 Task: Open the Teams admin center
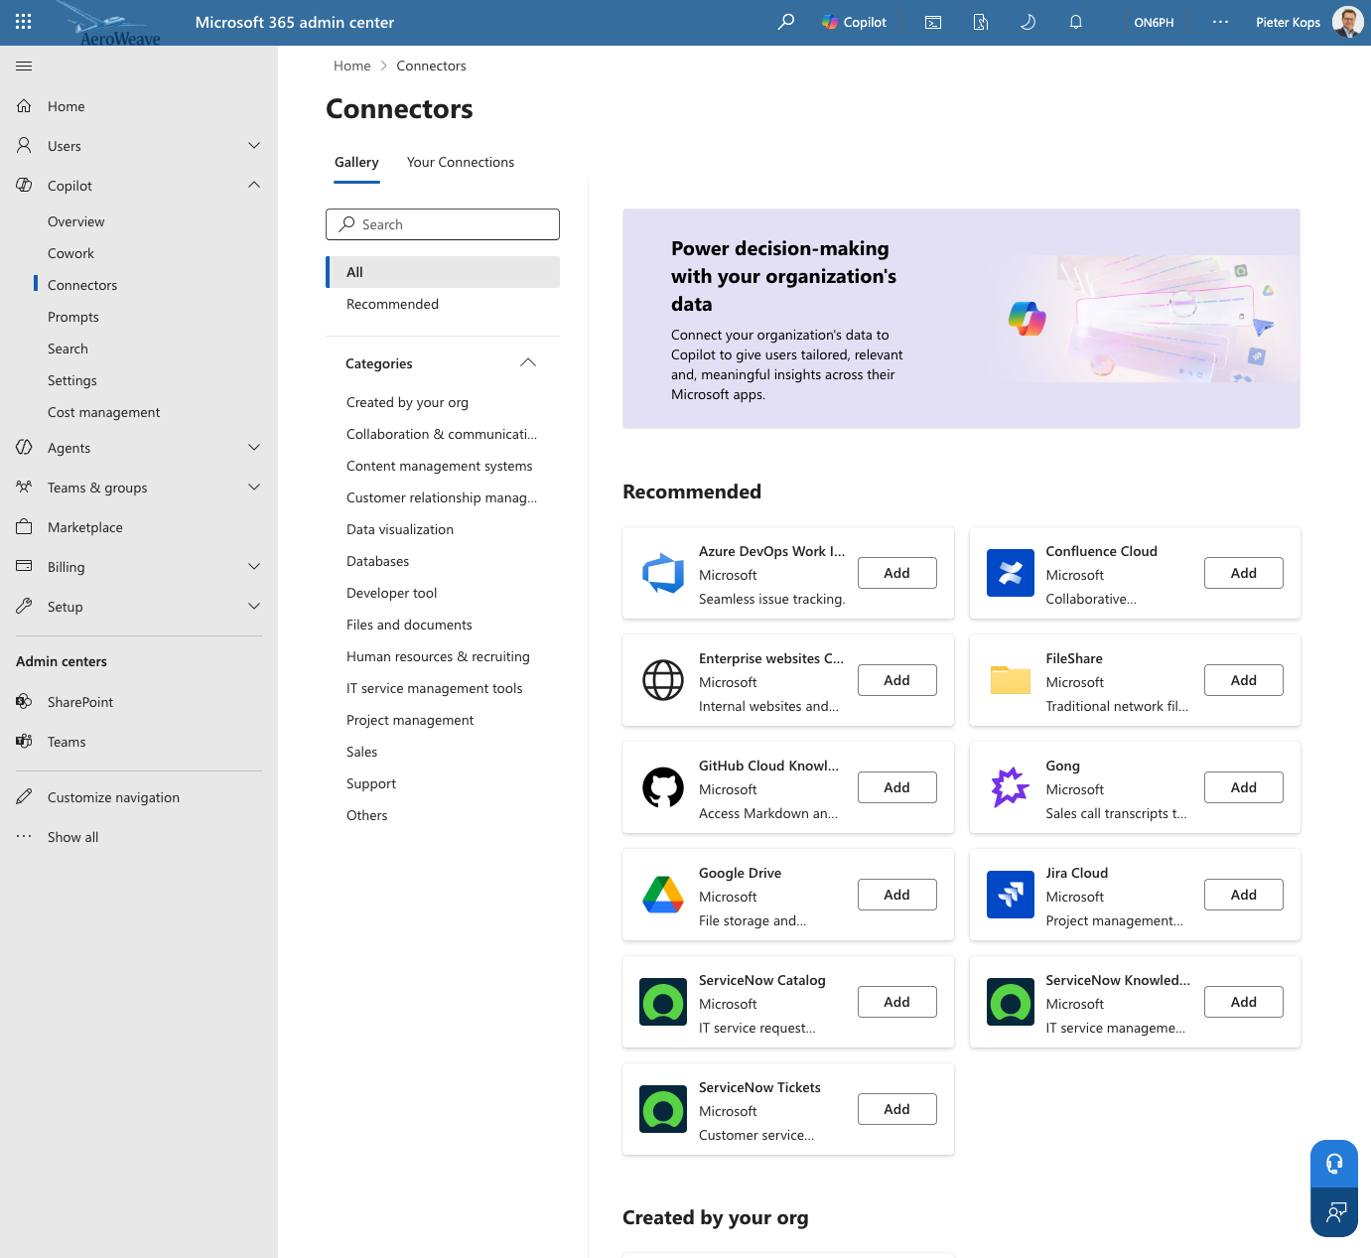[x=67, y=742]
